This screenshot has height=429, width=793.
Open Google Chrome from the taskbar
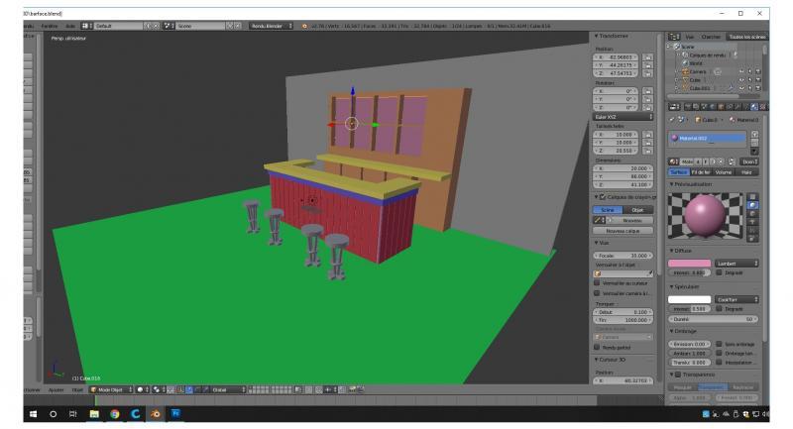point(114,413)
